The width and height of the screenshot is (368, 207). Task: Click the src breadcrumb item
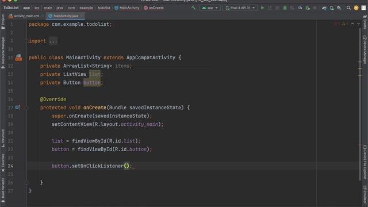[37, 7]
